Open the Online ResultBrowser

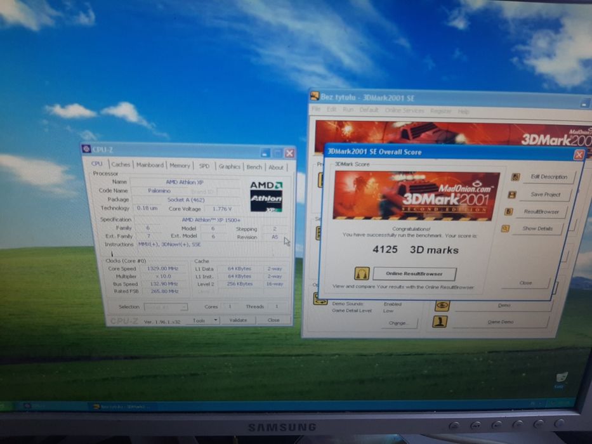click(x=414, y=274)
